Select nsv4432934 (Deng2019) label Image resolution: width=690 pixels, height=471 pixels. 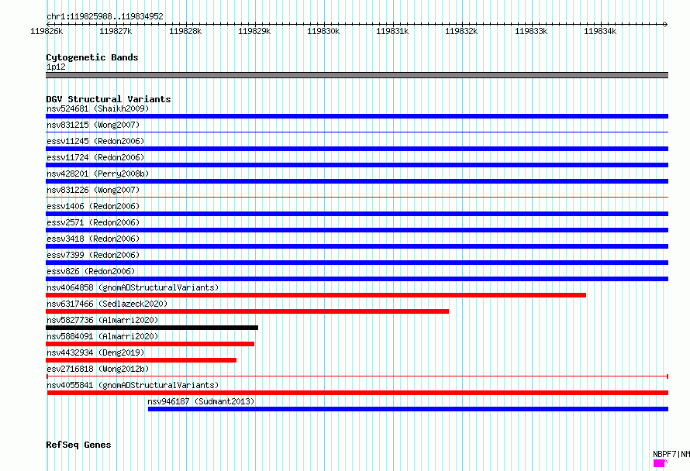coord(95,352)
